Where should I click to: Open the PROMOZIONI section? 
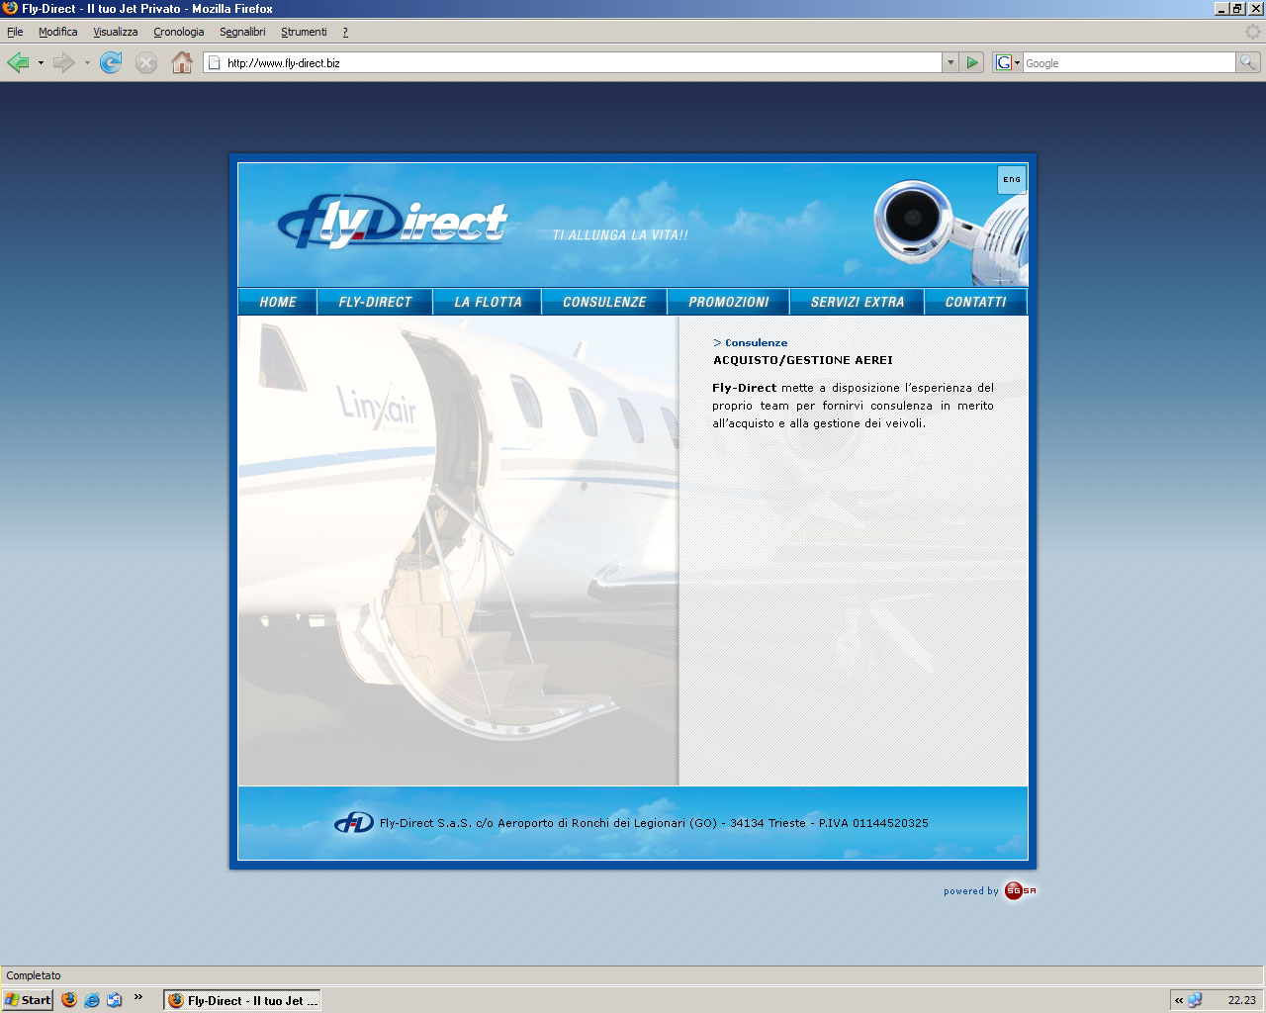pyautogui.click(x=729, y=303)
